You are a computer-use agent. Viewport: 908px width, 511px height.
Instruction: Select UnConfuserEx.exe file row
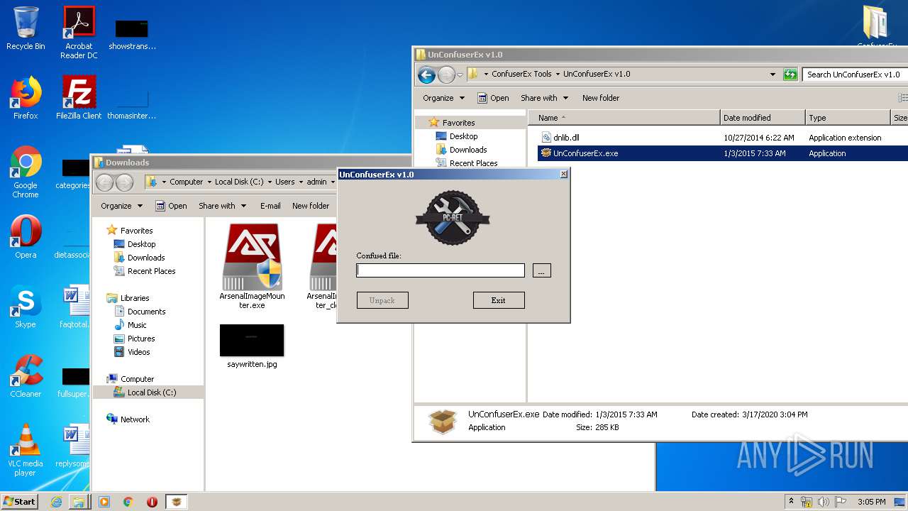pyautogui.click(x=722, y=153)
